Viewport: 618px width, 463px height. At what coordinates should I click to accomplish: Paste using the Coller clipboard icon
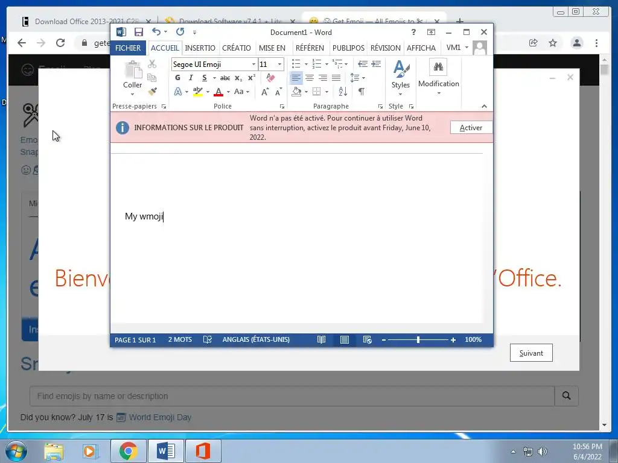click(x=133, y=70)
